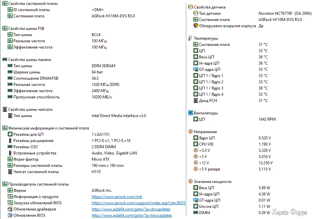Click the value 'Intel Direct Media Interface v3.0'

pos(119,116)
